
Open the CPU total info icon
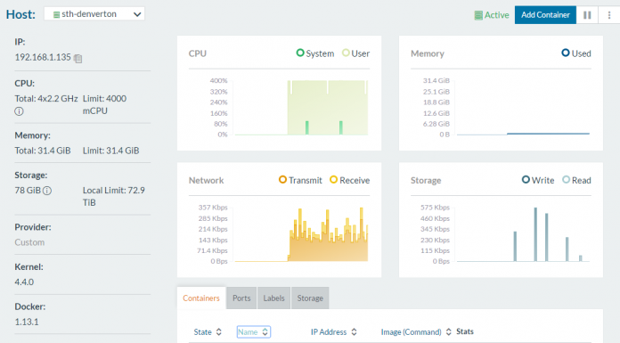[x=19, y=111]
